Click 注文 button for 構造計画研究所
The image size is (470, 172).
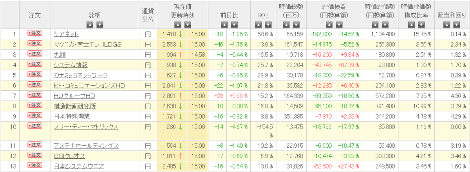pyautogui.click(x=34, y=105)
